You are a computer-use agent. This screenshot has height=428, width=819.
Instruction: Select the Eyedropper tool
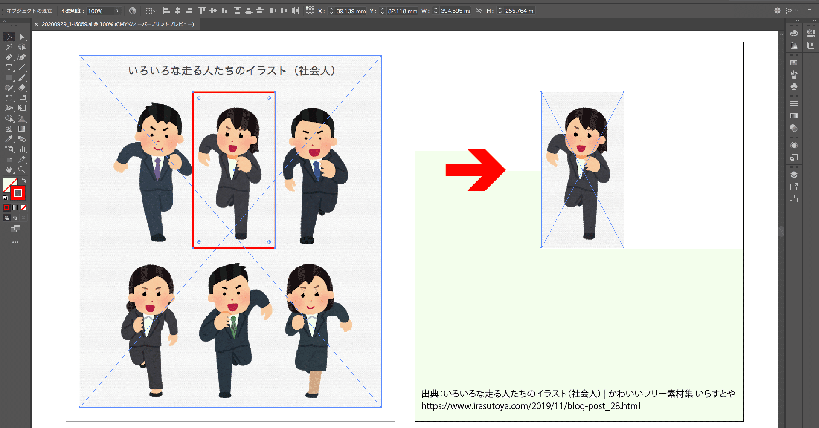coord(9,139)
